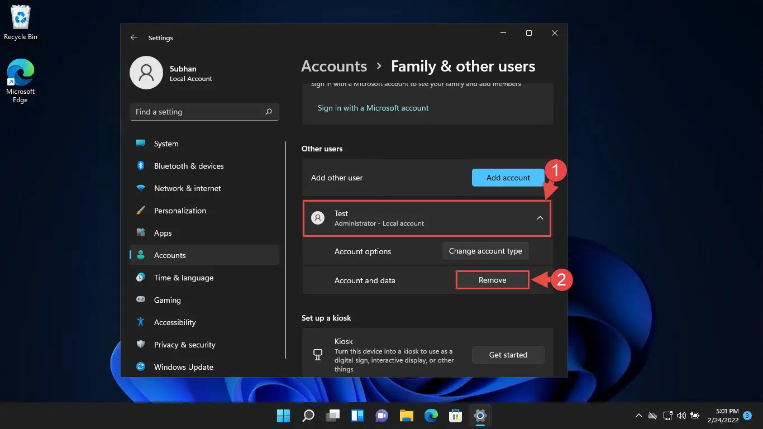Open Privacy & security settings
The image size is (763, 429).
pos(204,345)
